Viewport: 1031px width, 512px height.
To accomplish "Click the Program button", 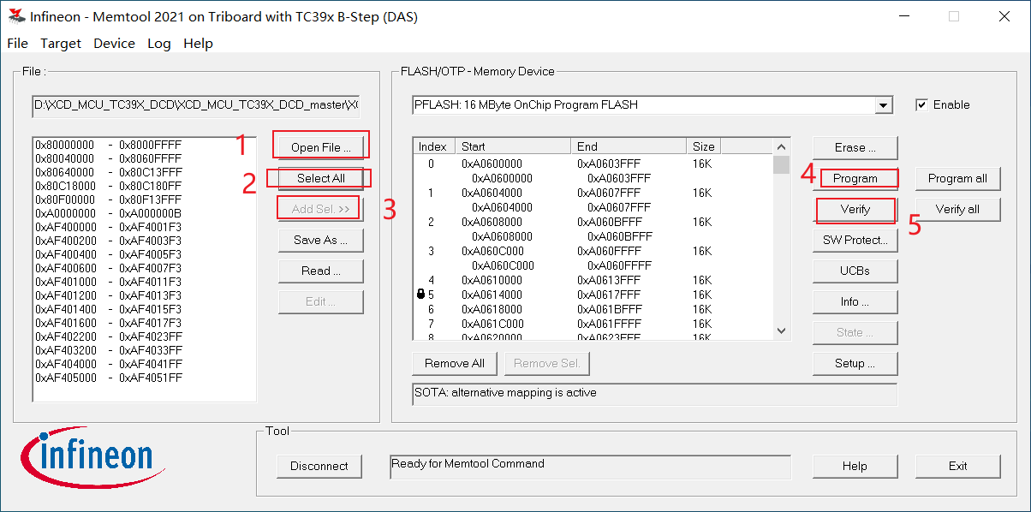I will [855, 178].
